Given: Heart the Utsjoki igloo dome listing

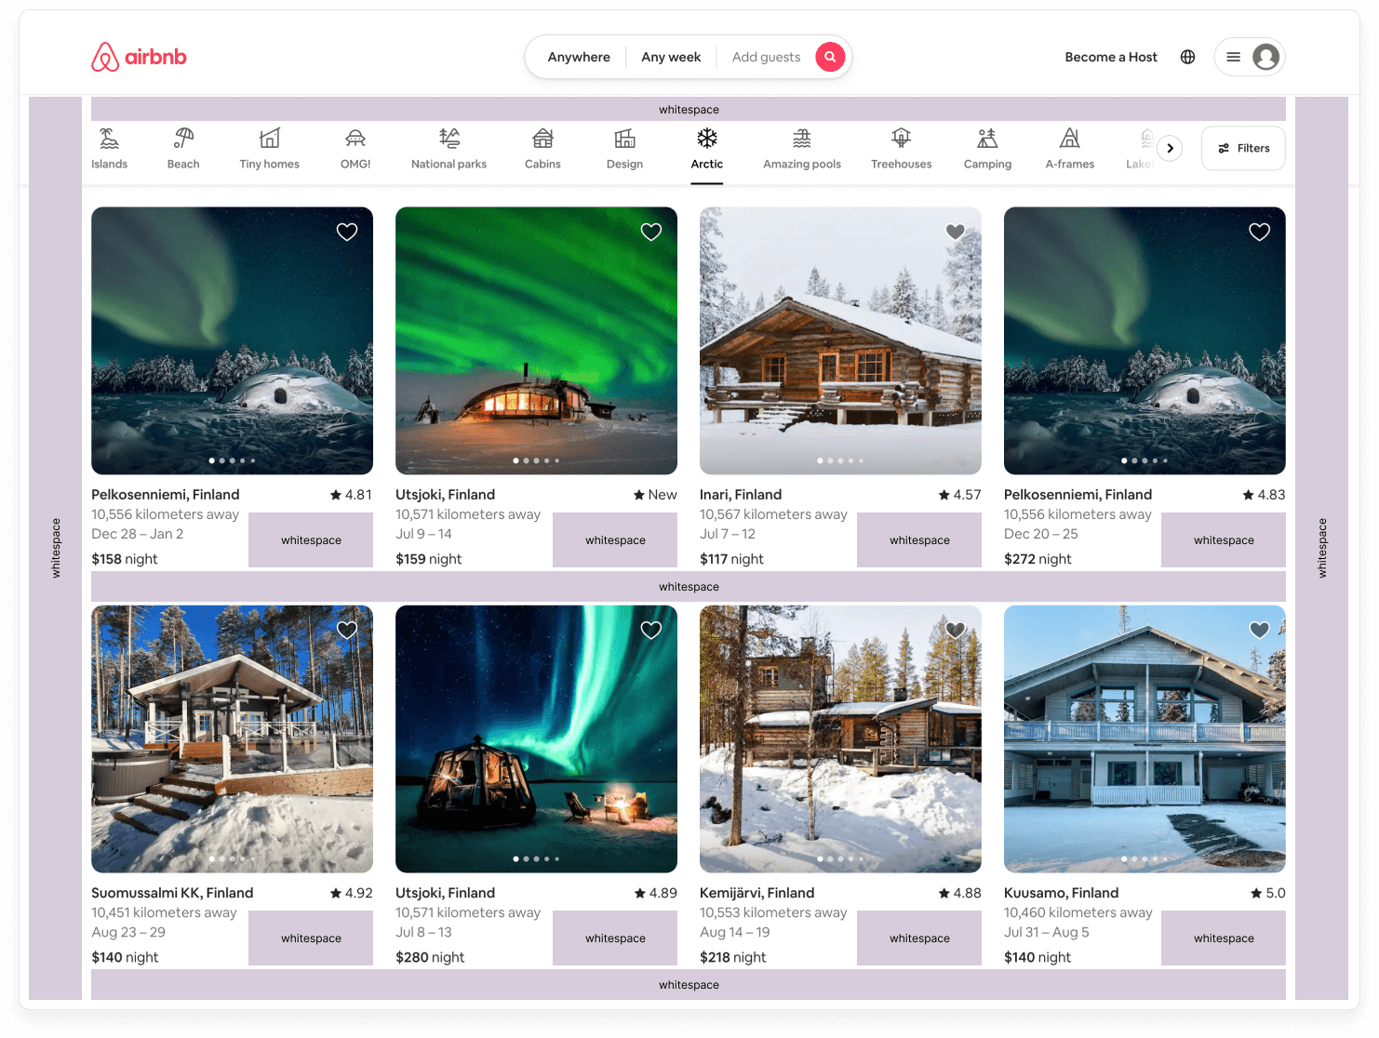Looking at the screenshot, I should click(x=650, y=630).
